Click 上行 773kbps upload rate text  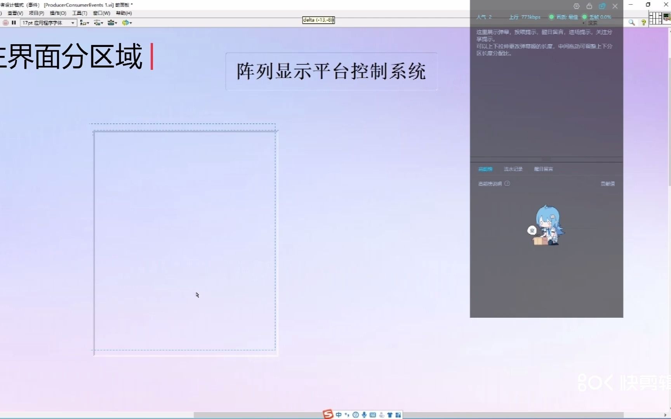coord(525,17)
